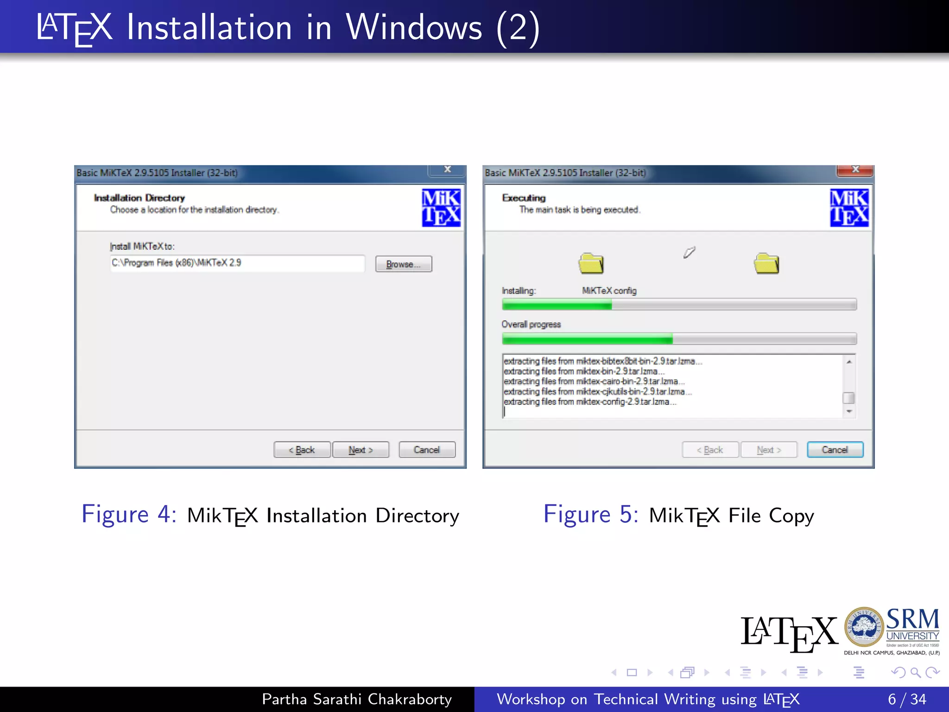Go to next slide arrow beside slide icon
The image size is (949, 712).
650,672
